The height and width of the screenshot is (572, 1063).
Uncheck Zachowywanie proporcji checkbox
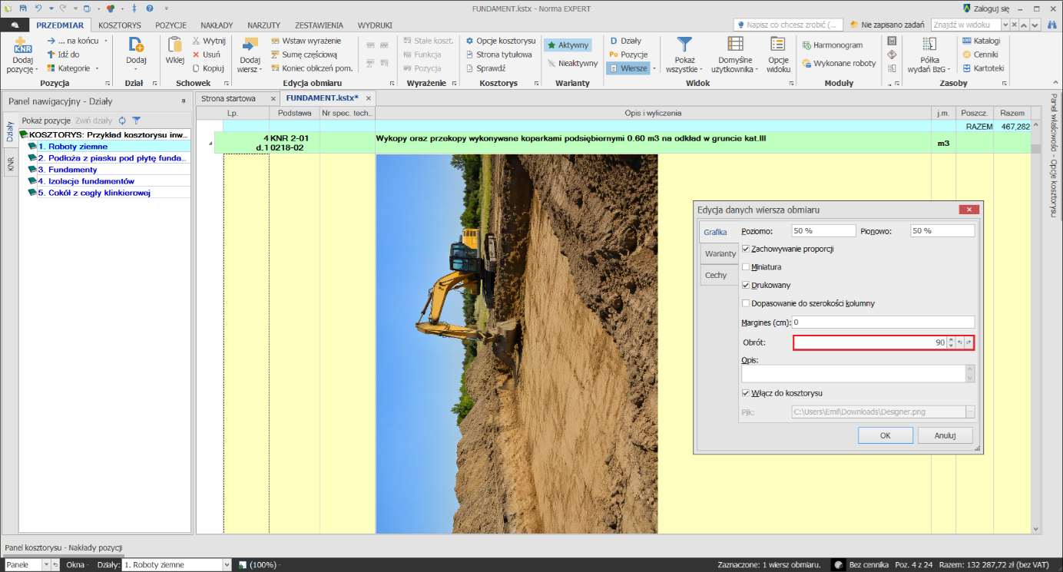pos(746,249)
